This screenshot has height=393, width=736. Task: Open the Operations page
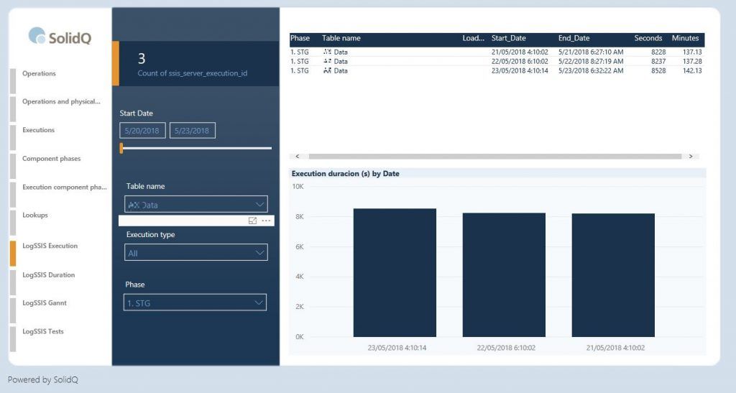pyautogui.click(x=39, y=74)
